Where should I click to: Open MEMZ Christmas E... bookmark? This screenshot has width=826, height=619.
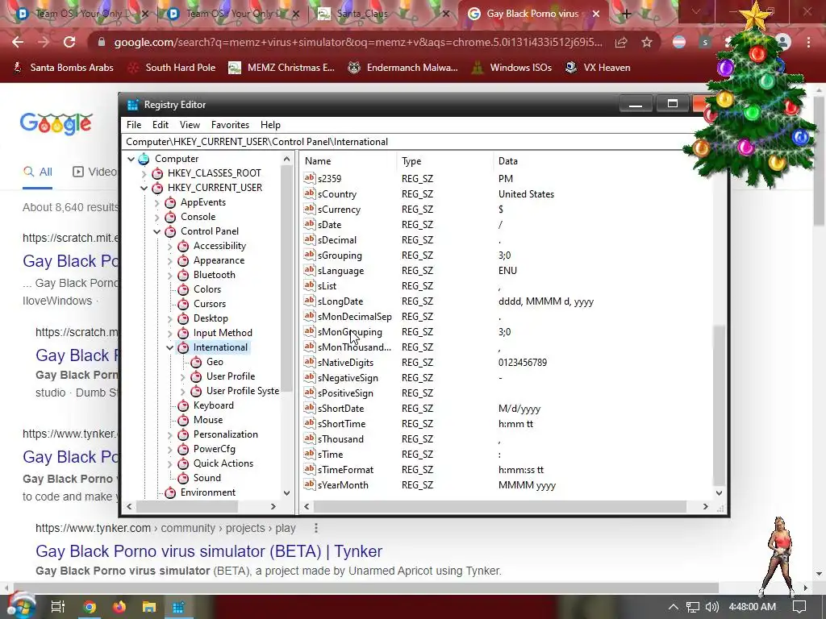click(x=282, y=68)
